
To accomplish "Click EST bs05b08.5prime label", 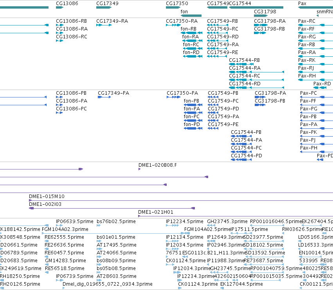I will pyautogui.click(x=116, y=268).
